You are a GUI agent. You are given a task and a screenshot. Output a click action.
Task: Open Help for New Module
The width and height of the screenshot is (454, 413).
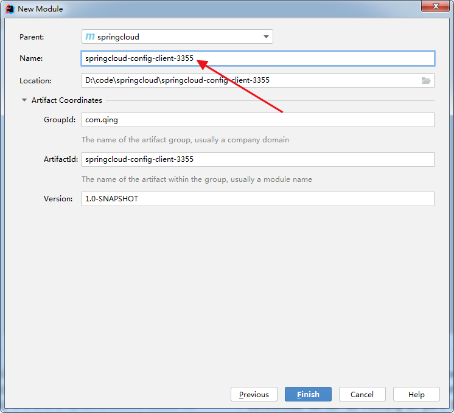[x=416, y=394]
